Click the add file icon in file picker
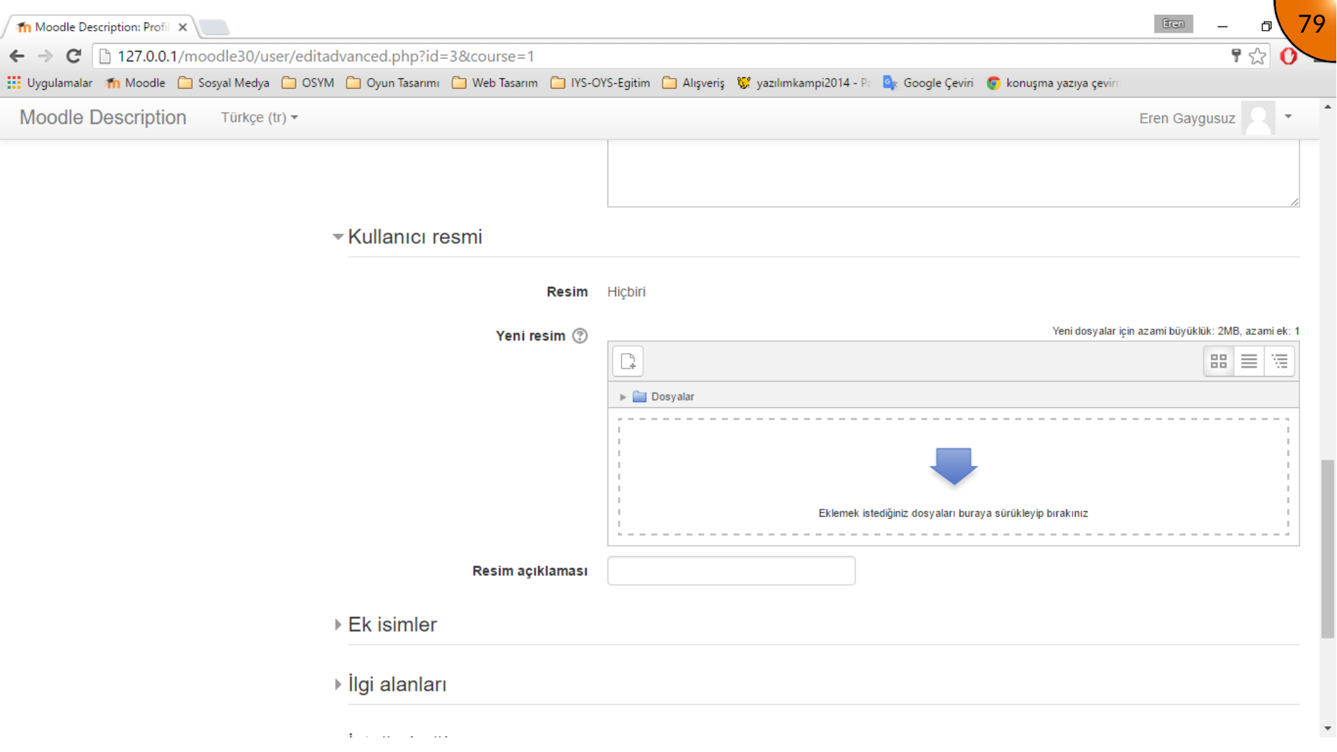This screenshot has height=752, width=1337. tap(628, 361)
